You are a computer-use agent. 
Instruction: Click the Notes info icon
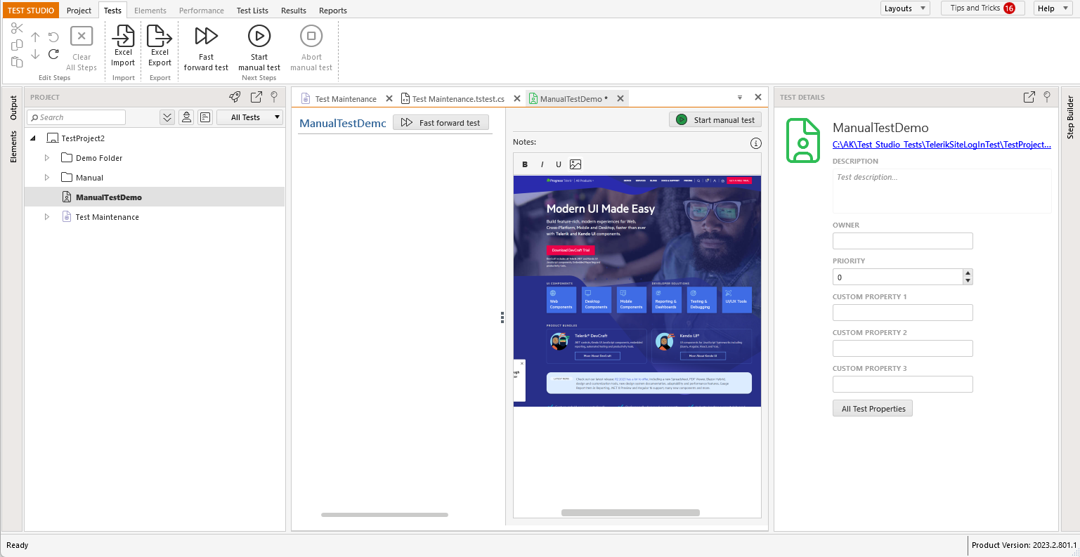click(756, 143)
